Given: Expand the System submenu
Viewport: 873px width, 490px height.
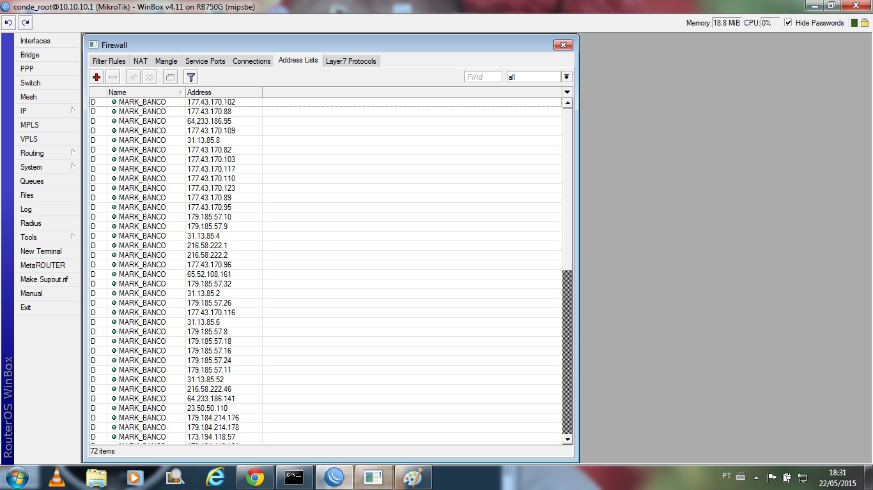Looking at the screenshot, I should [x=47, y=167].
